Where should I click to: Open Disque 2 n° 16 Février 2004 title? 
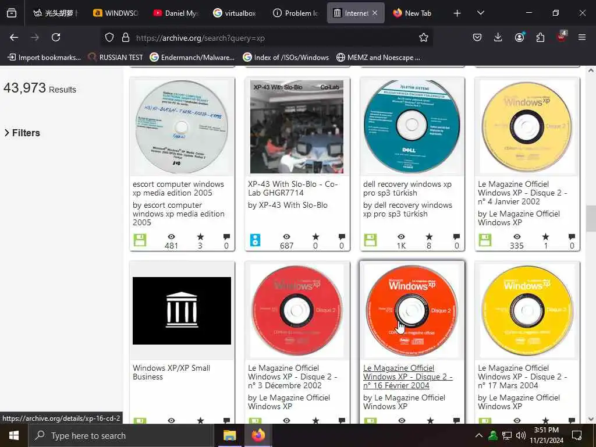(407, 377)
